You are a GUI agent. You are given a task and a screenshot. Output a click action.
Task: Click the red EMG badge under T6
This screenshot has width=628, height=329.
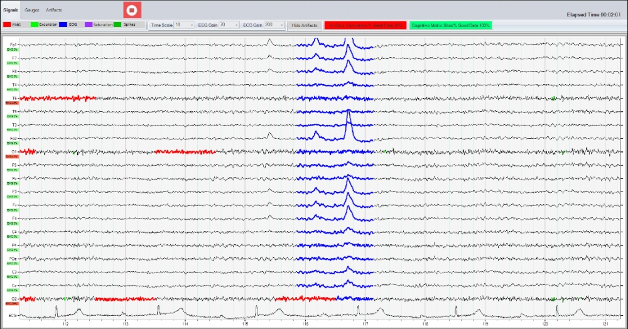(x=11, y=104)
